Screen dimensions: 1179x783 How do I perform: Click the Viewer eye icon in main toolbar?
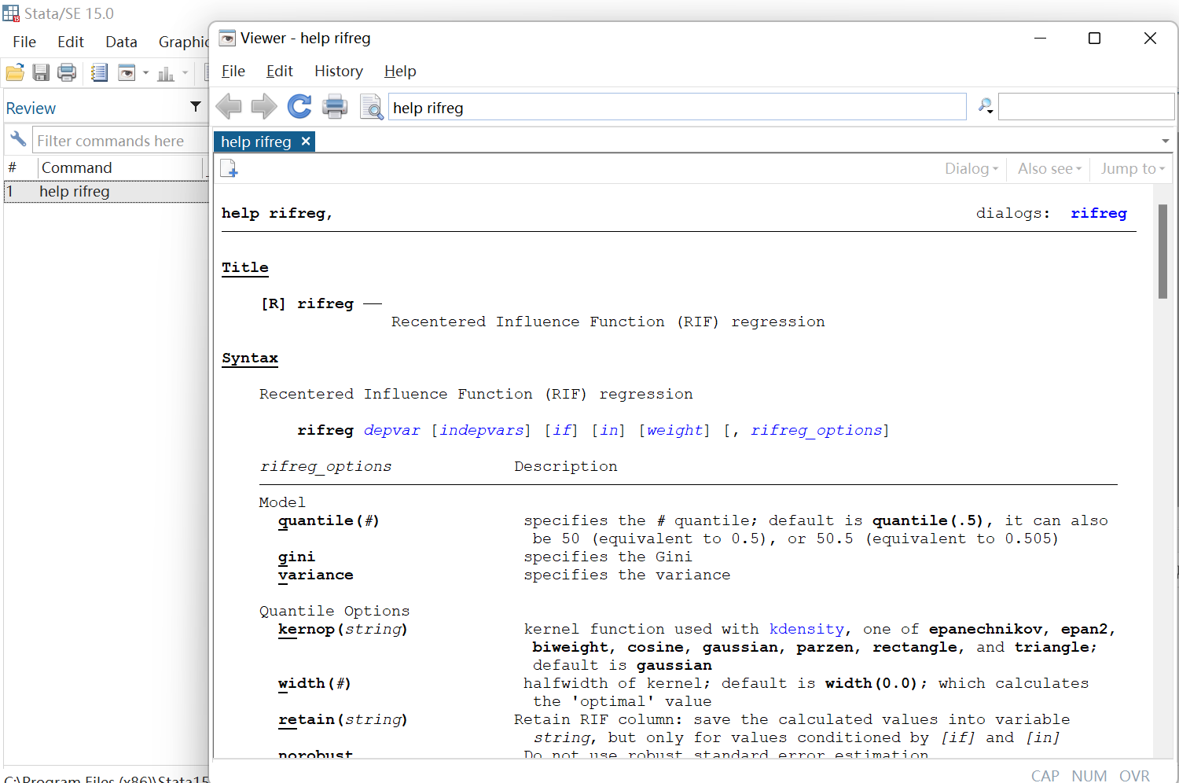126,73
